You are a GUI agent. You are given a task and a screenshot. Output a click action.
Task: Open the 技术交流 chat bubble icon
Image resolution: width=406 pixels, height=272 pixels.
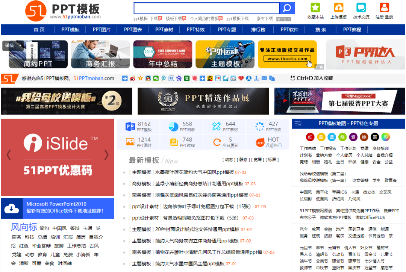click(x=361, y=7)
